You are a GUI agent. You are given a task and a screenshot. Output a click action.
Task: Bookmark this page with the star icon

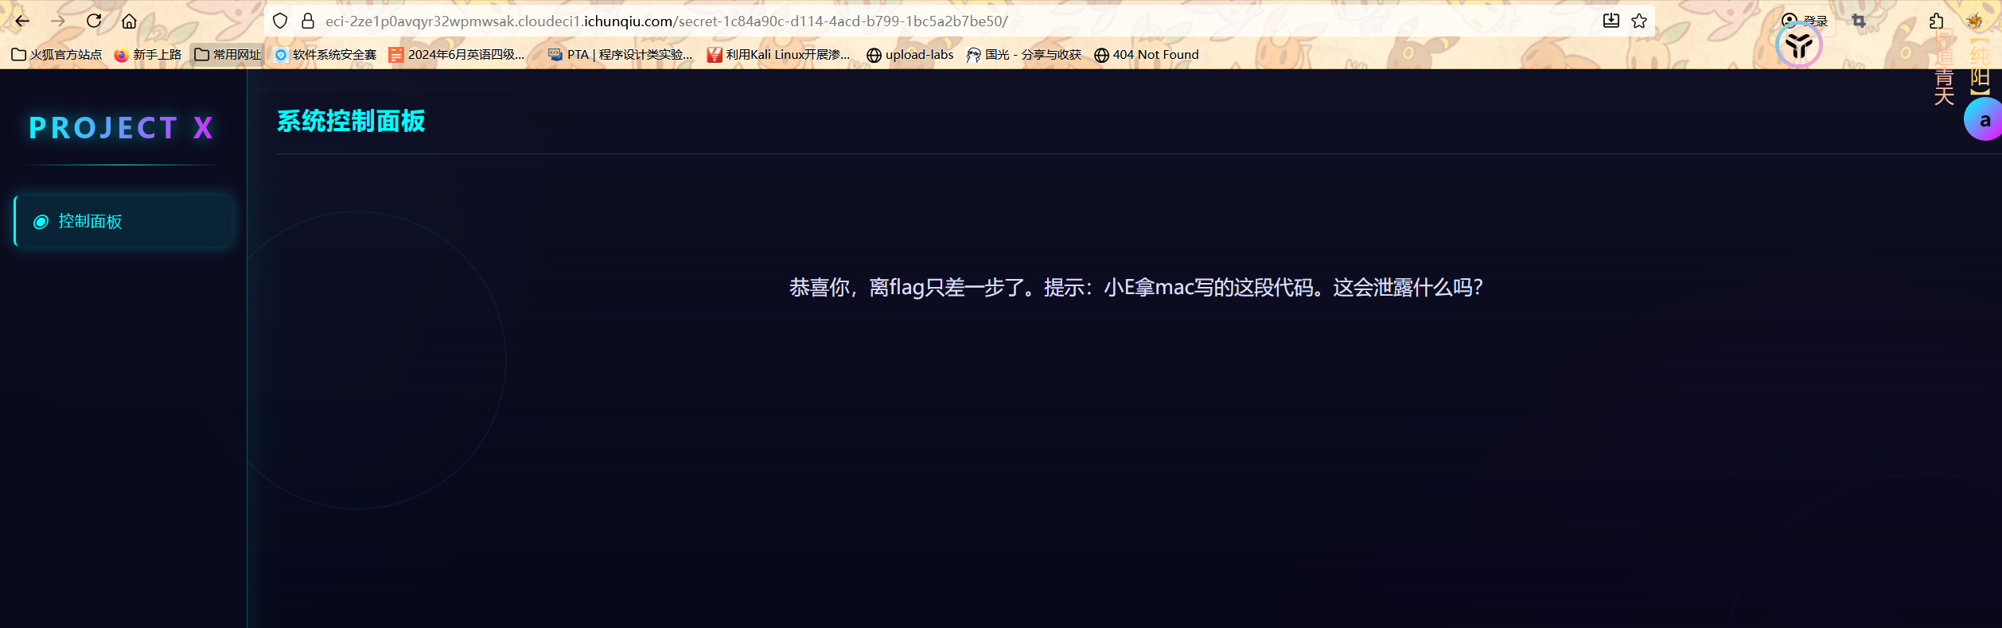1639,21
